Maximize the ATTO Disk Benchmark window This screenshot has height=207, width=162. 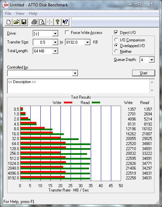tap(139, 4)
